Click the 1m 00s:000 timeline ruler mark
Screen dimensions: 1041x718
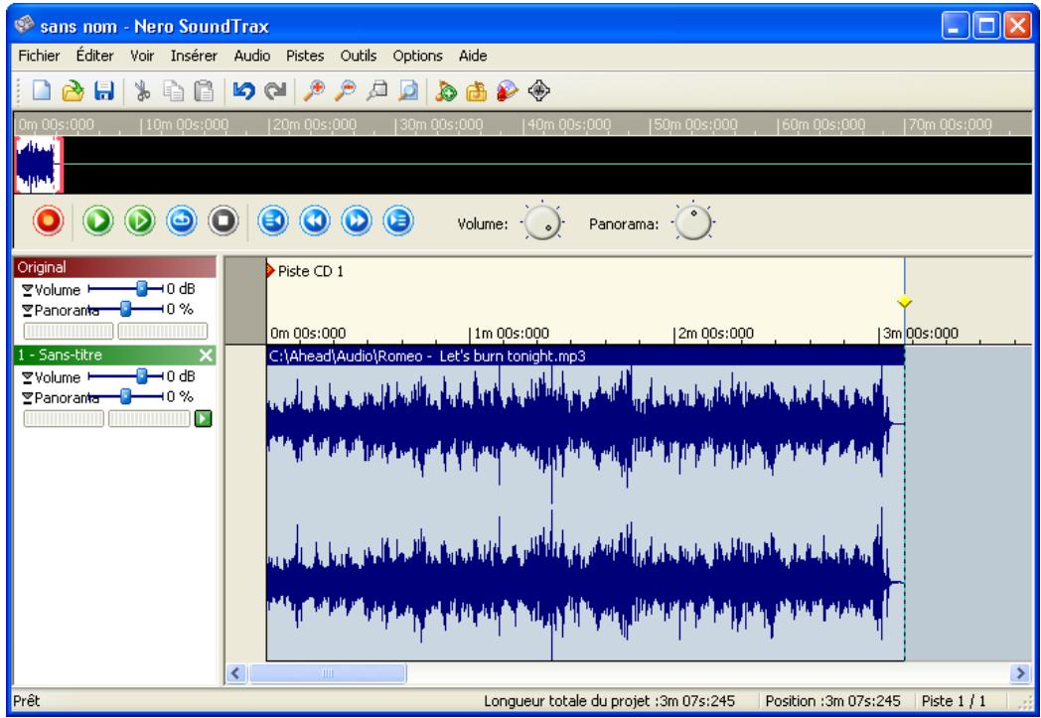click(x=512, y=333)
